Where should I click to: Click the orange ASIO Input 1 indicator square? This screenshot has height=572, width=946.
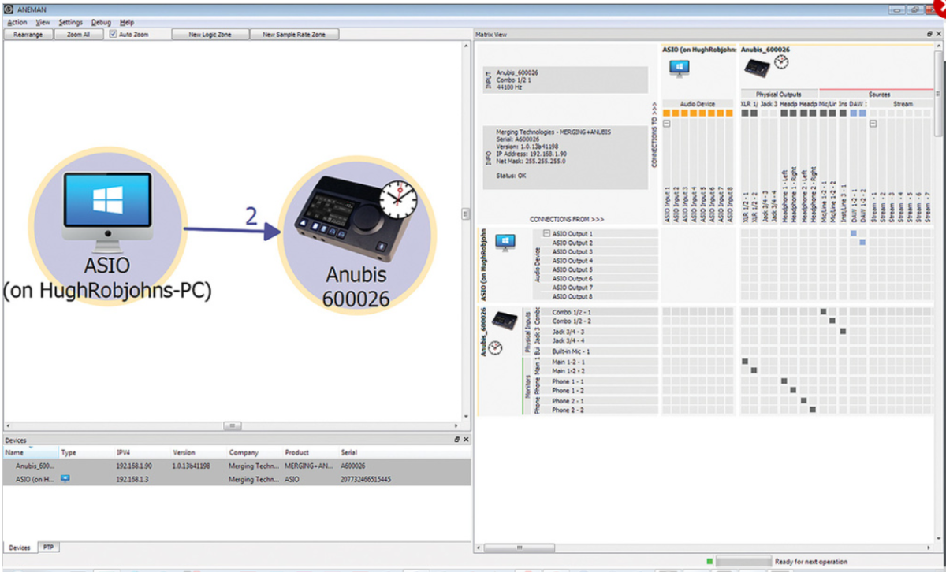coord(666,113)
